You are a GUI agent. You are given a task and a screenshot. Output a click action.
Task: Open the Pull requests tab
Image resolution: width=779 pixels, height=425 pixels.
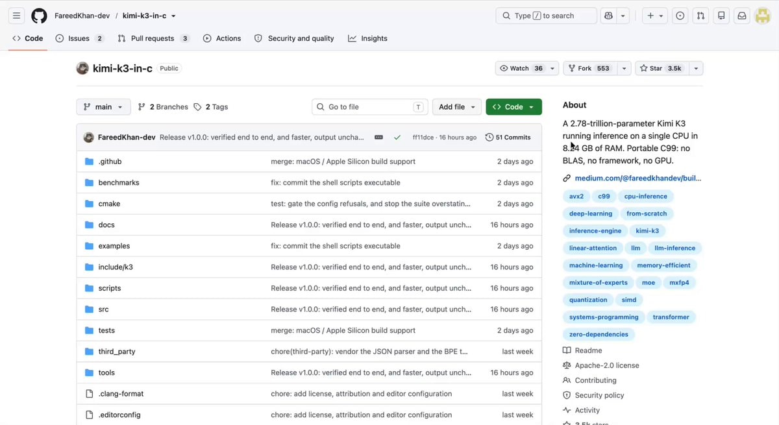point(153,38)
